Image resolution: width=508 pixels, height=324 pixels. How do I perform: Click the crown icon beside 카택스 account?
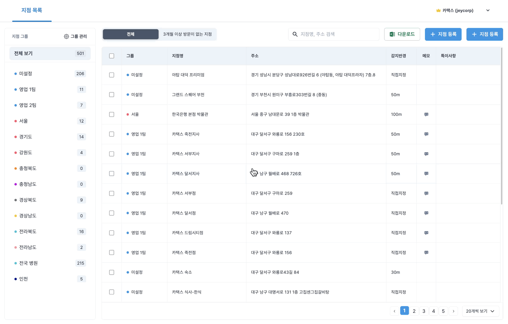point(438,10)
